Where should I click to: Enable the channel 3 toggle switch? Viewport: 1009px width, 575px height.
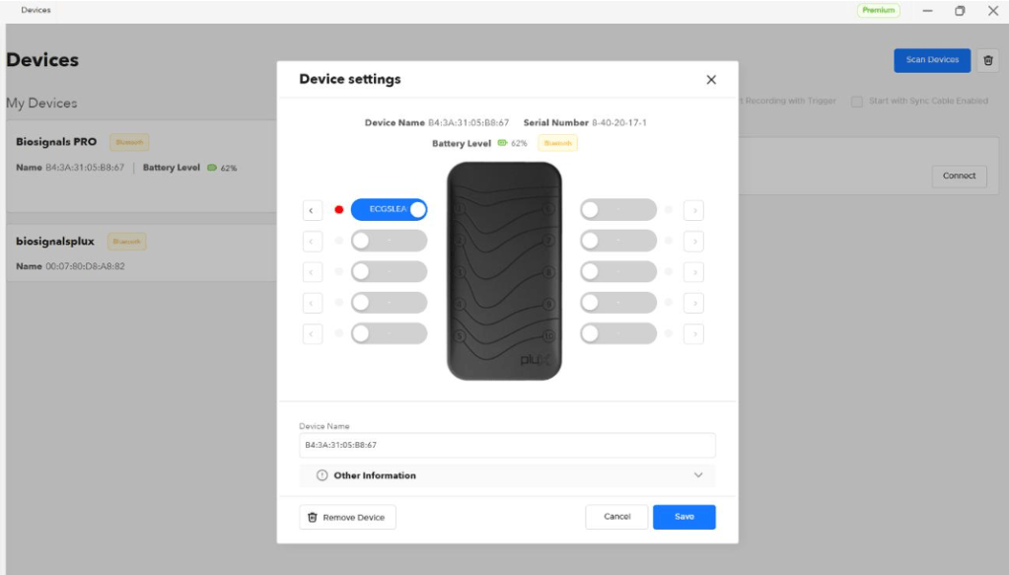389,271
